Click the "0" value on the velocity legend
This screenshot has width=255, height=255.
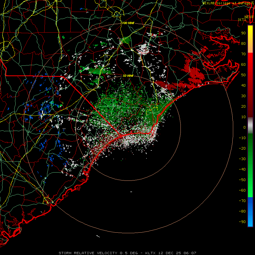pos(245,127)
